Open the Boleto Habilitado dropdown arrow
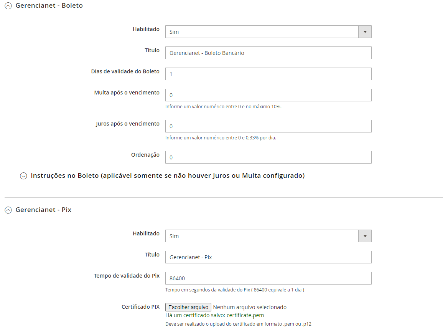The image size is (443, 331). (x=365, y=32)
